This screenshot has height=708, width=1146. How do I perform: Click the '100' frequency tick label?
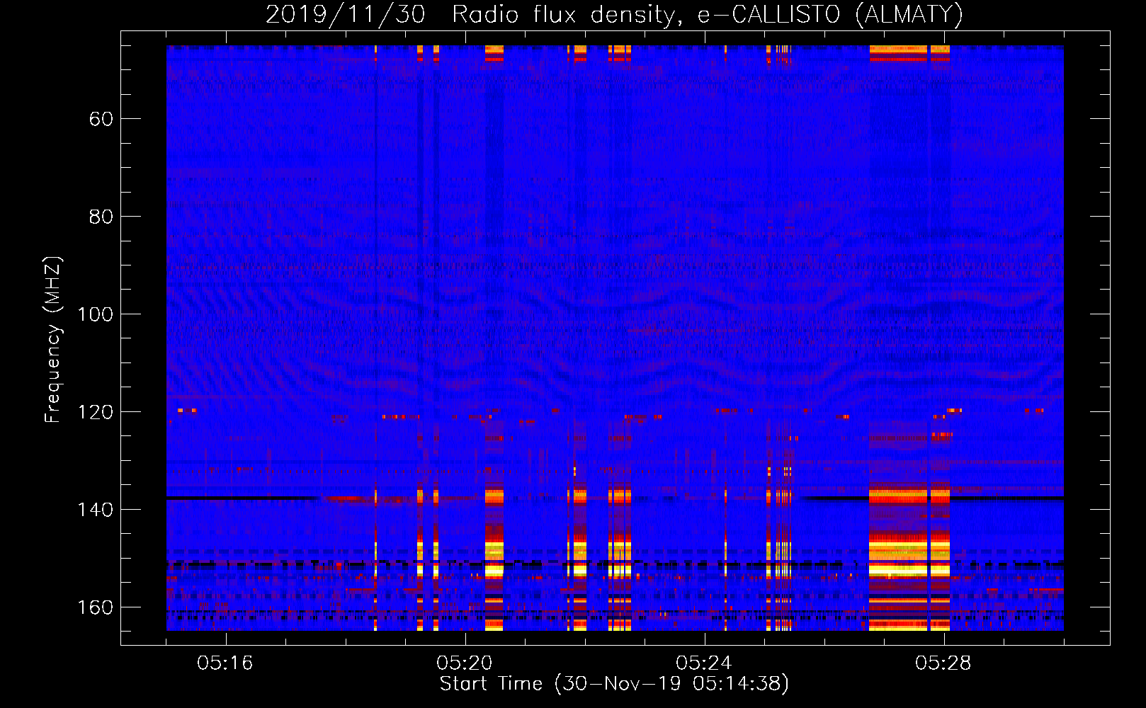pos(95,314)
